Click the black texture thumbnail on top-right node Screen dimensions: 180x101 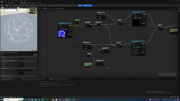(136, 22)
